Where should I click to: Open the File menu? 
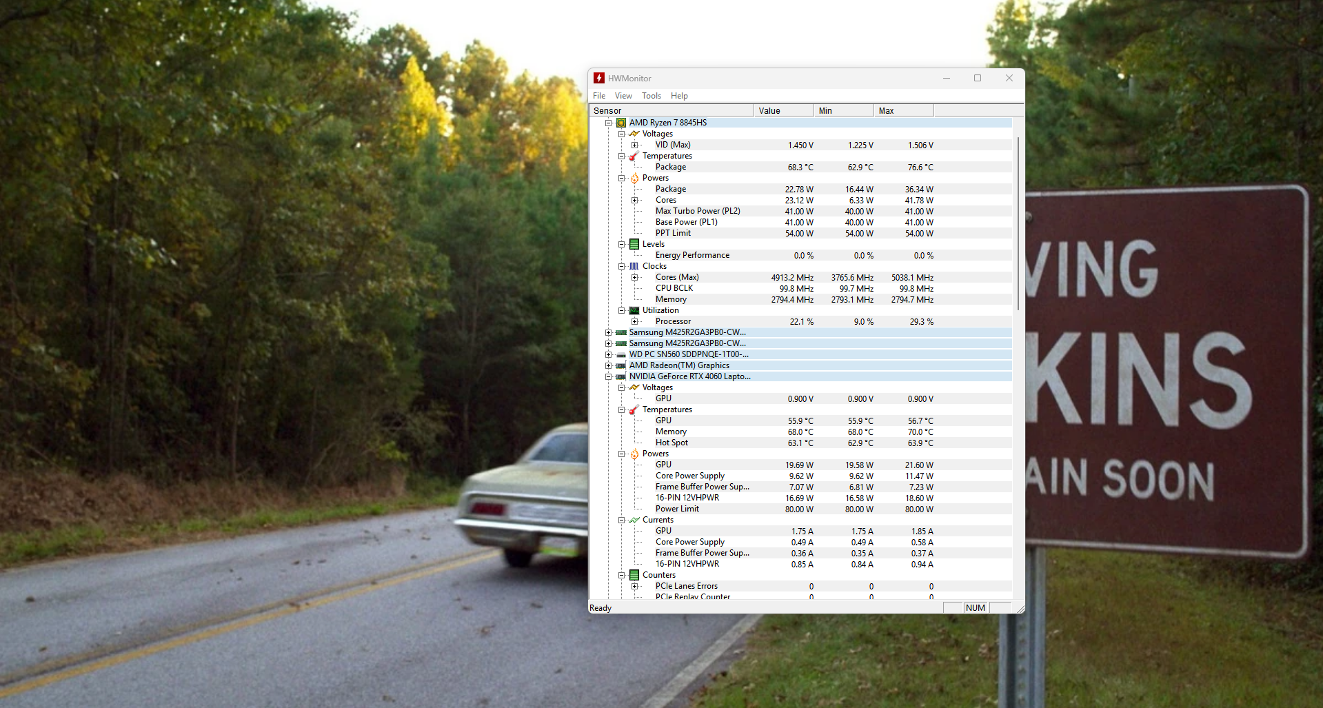(599, 96)
